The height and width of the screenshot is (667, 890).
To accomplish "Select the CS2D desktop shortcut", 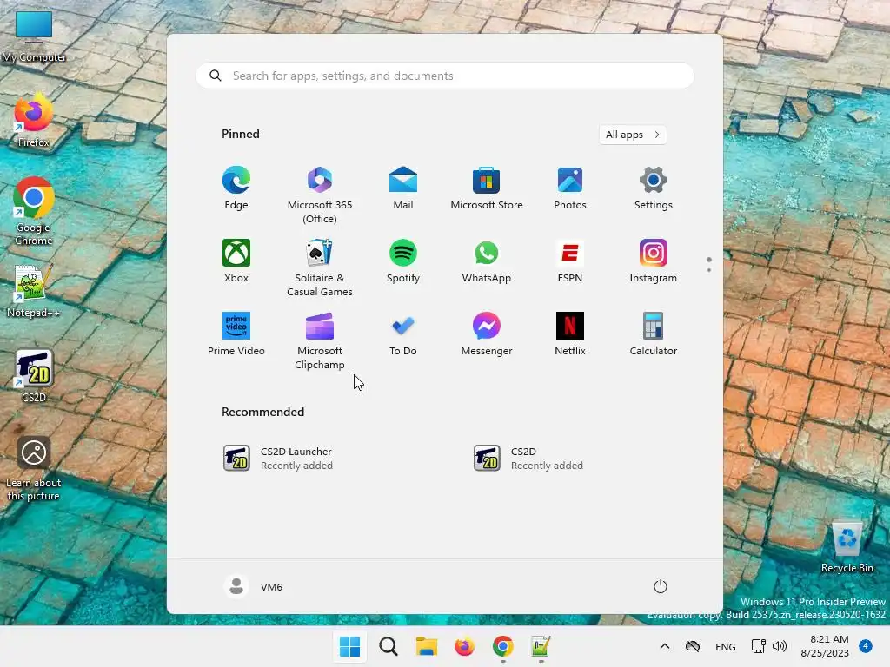I will point(34,376).
